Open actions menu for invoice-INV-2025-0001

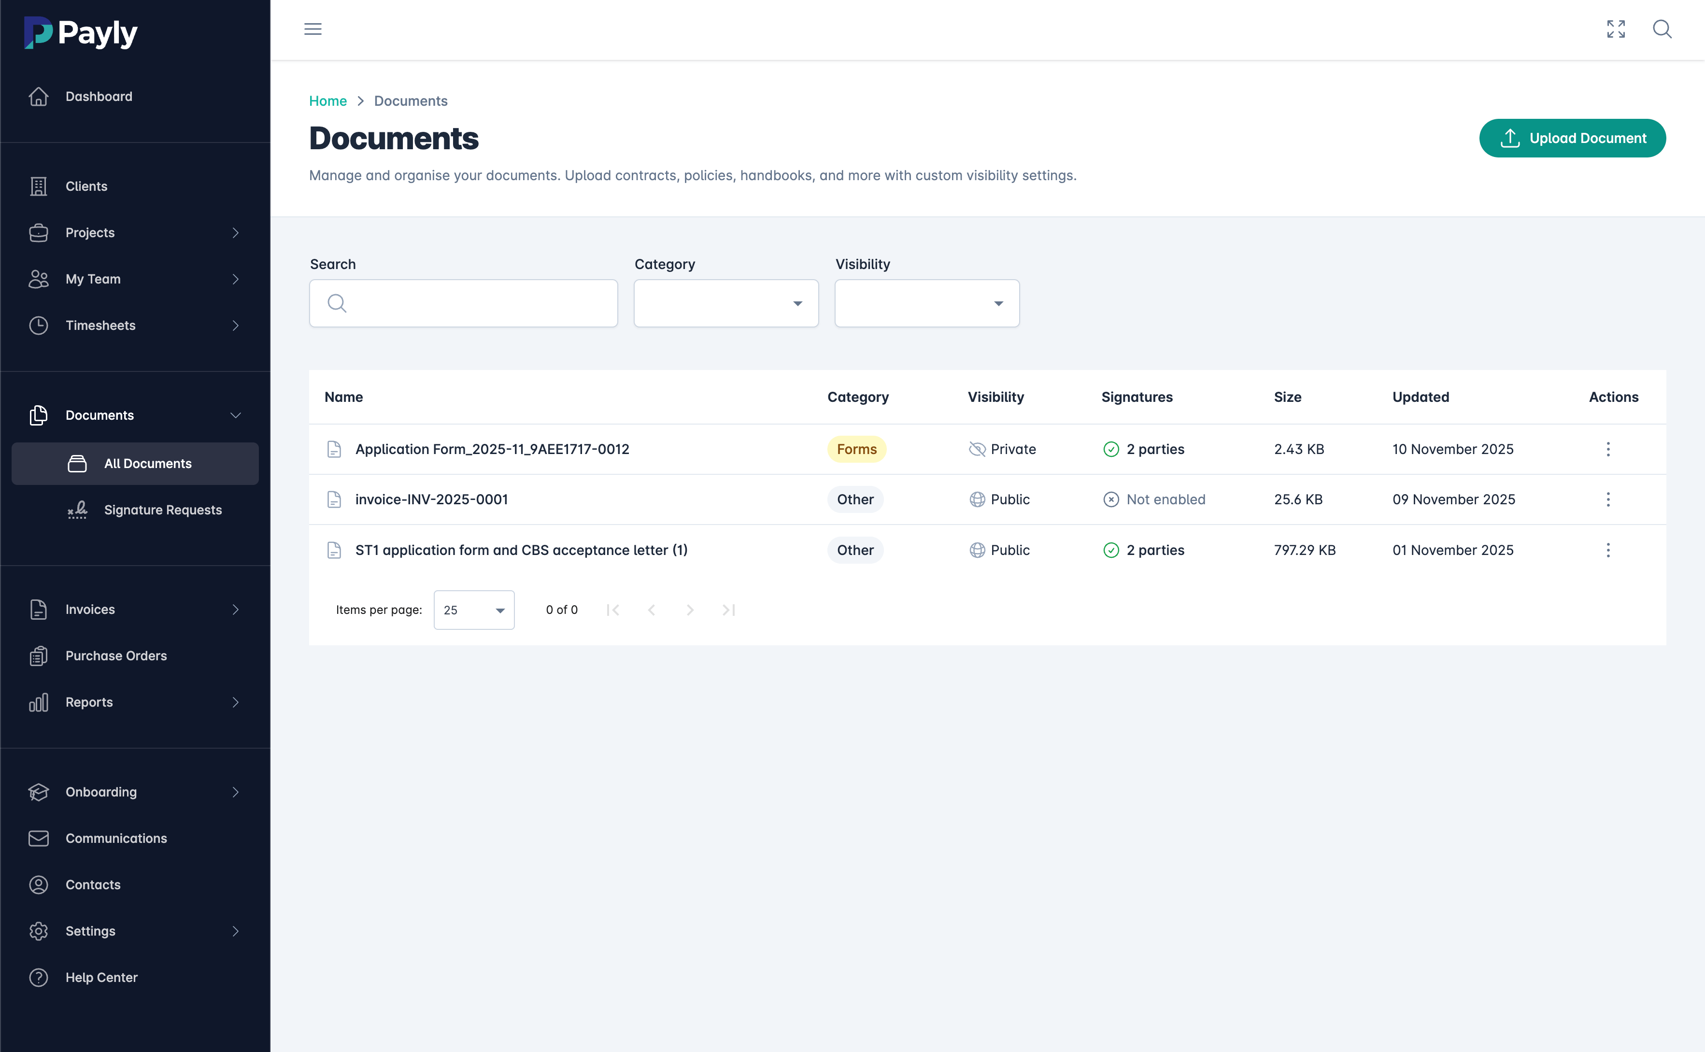coord(1607,499)
